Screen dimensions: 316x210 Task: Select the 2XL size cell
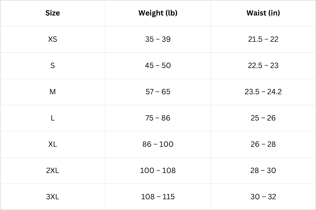[53, 170]
